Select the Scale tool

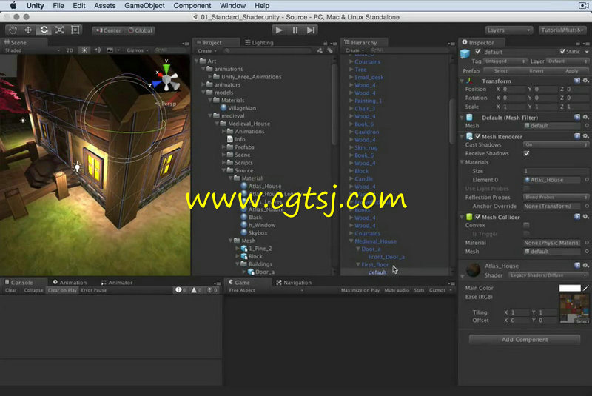(x=60, y=30)
